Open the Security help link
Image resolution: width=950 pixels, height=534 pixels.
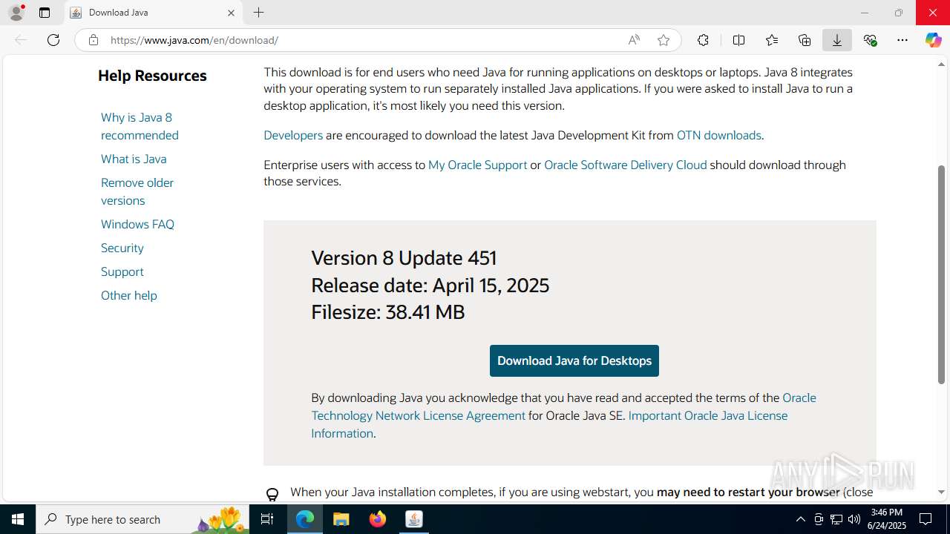coord(122,248)
